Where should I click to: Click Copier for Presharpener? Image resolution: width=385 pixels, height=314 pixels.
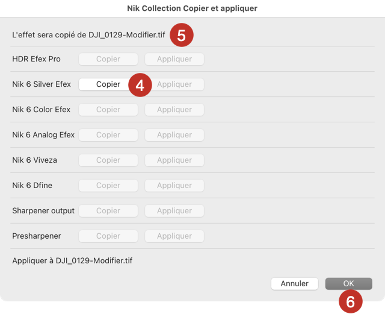[108, 236]
